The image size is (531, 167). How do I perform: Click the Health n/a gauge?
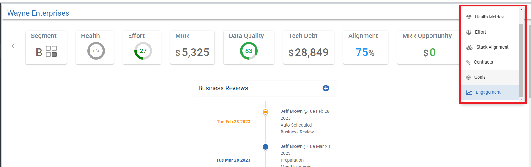(96, 51)
